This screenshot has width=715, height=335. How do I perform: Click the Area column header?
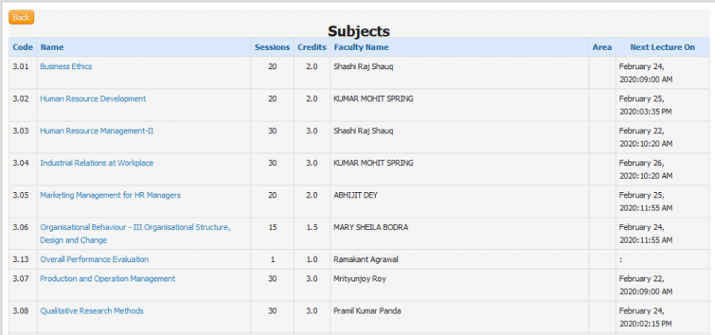tap(602, 48)
